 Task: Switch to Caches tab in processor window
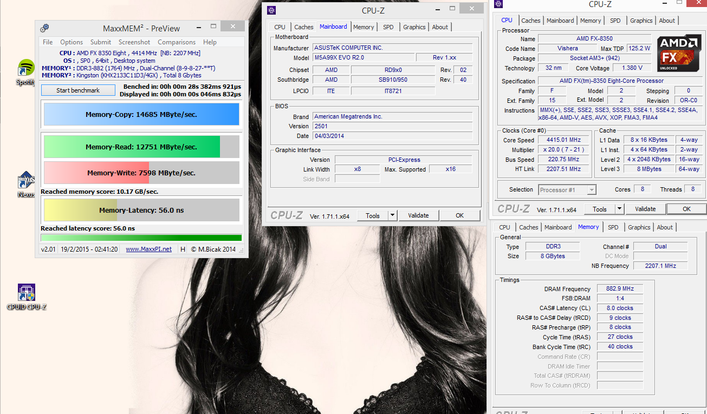531,21
